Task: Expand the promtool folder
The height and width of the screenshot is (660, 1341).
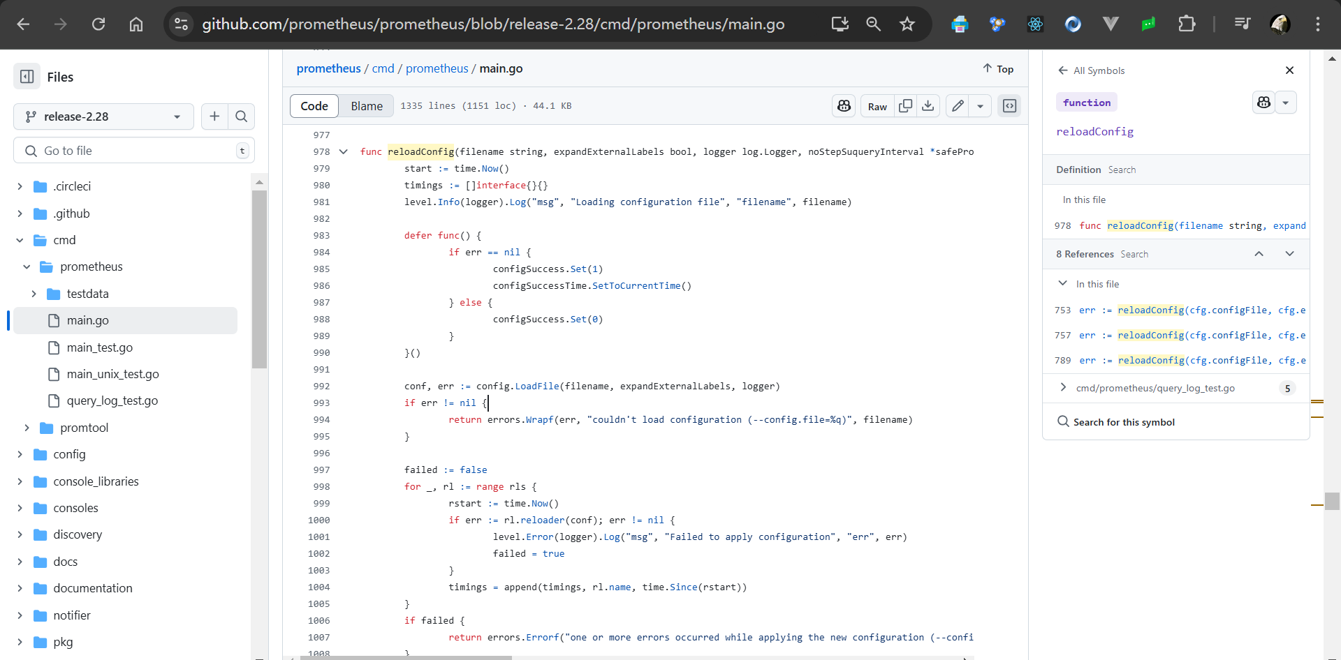Action: 27,428
